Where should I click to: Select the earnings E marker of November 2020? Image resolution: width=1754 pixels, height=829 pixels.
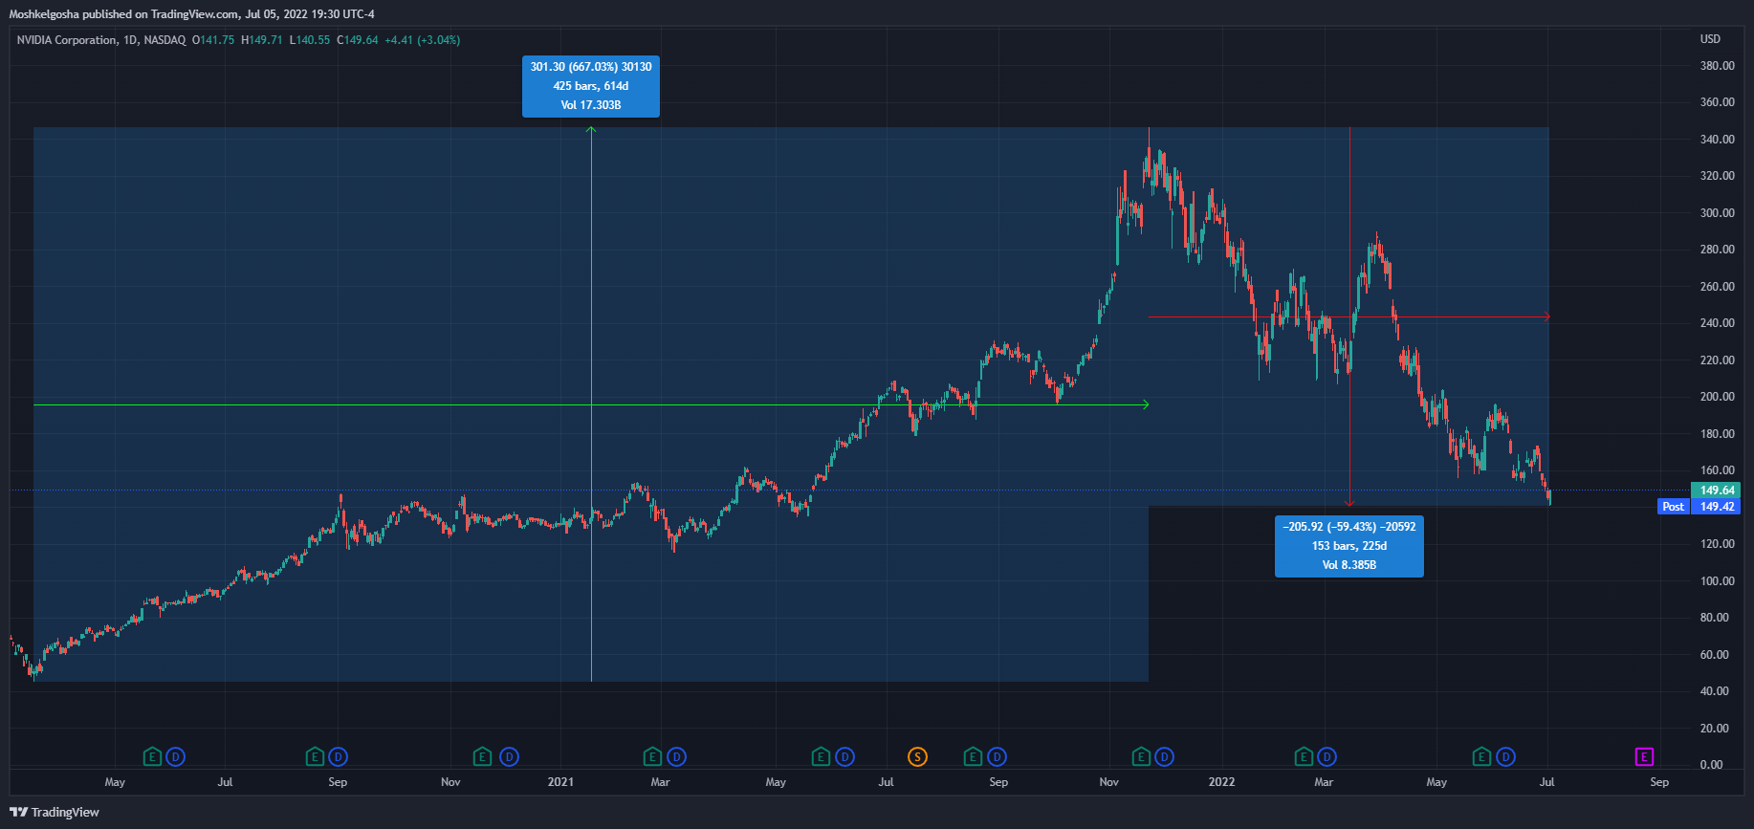tap(483, 757)
